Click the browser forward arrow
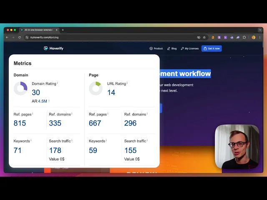267x200 pixels. (x=13, y=37)
